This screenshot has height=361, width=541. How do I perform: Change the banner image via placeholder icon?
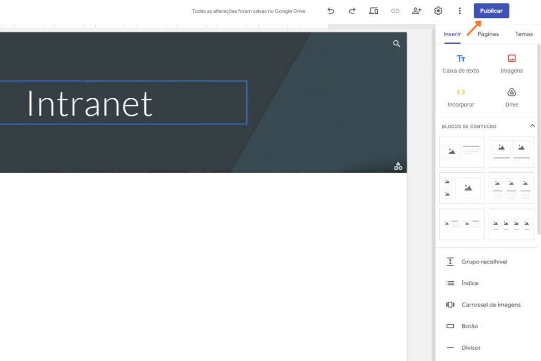pyautogui.click(x=397, y=165)
